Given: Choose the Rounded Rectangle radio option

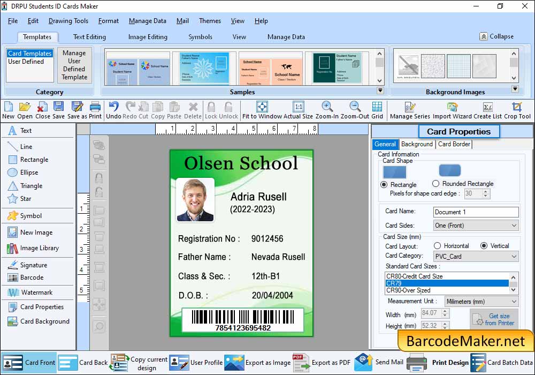Looking at the screenshot, I should tap(435, 183).
